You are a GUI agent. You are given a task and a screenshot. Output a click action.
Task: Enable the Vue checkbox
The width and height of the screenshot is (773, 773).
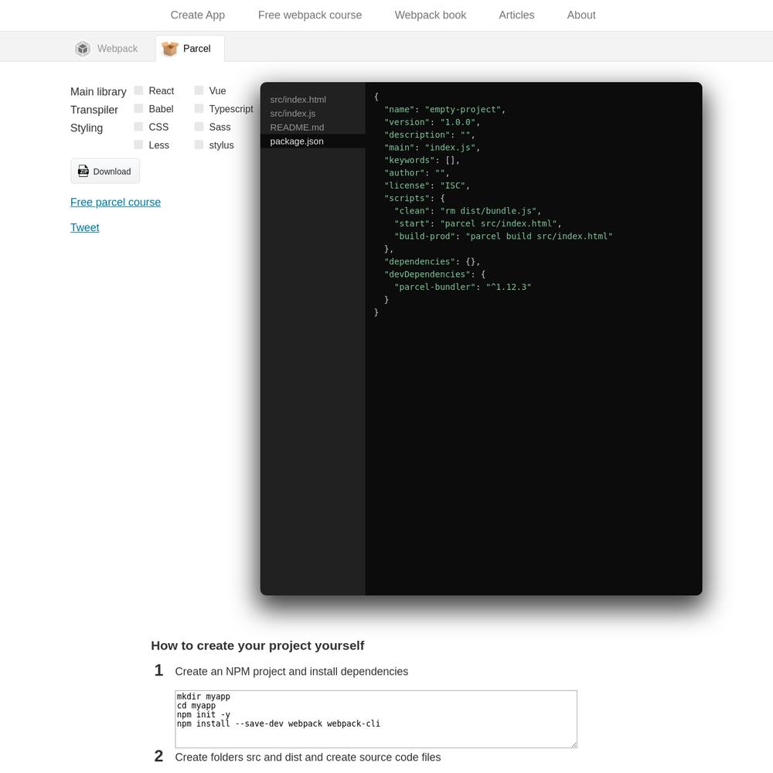pos(199,90)
